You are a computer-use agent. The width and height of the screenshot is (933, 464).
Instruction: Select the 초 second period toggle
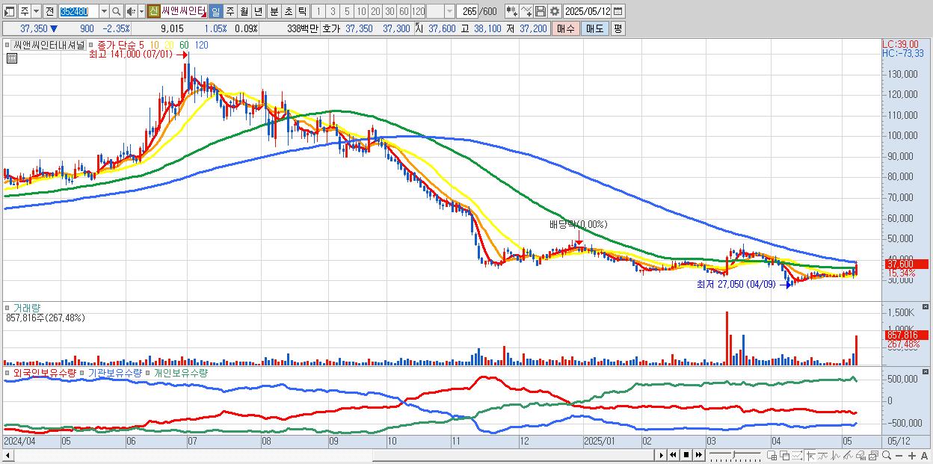[288, 11]
